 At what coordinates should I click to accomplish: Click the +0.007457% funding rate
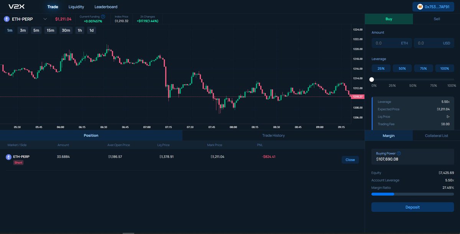click(93, 21)
